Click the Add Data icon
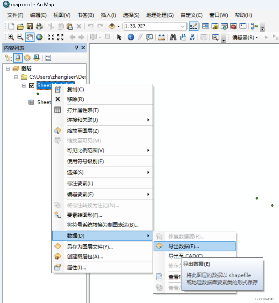Image resolution: width=279 pixels, height=303 pixels. click(x=112, y=26)
